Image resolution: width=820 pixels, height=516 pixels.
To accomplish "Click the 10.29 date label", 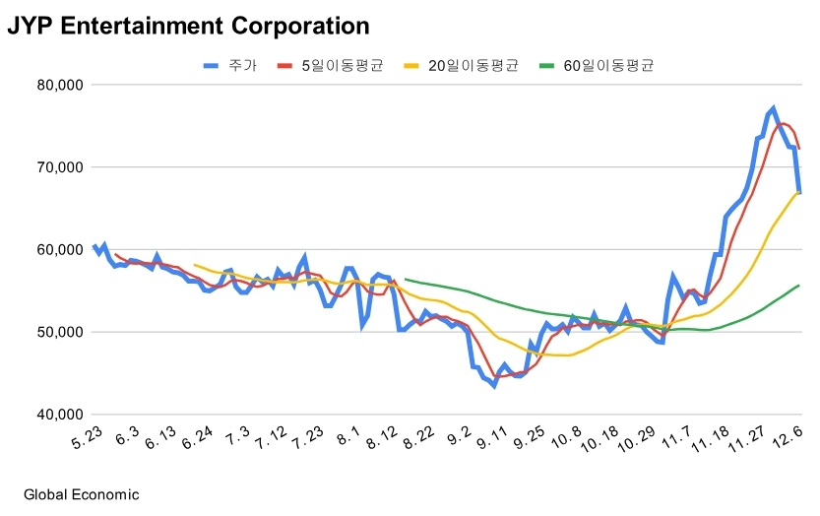I will pyautogui.click(x=637, y=439).
